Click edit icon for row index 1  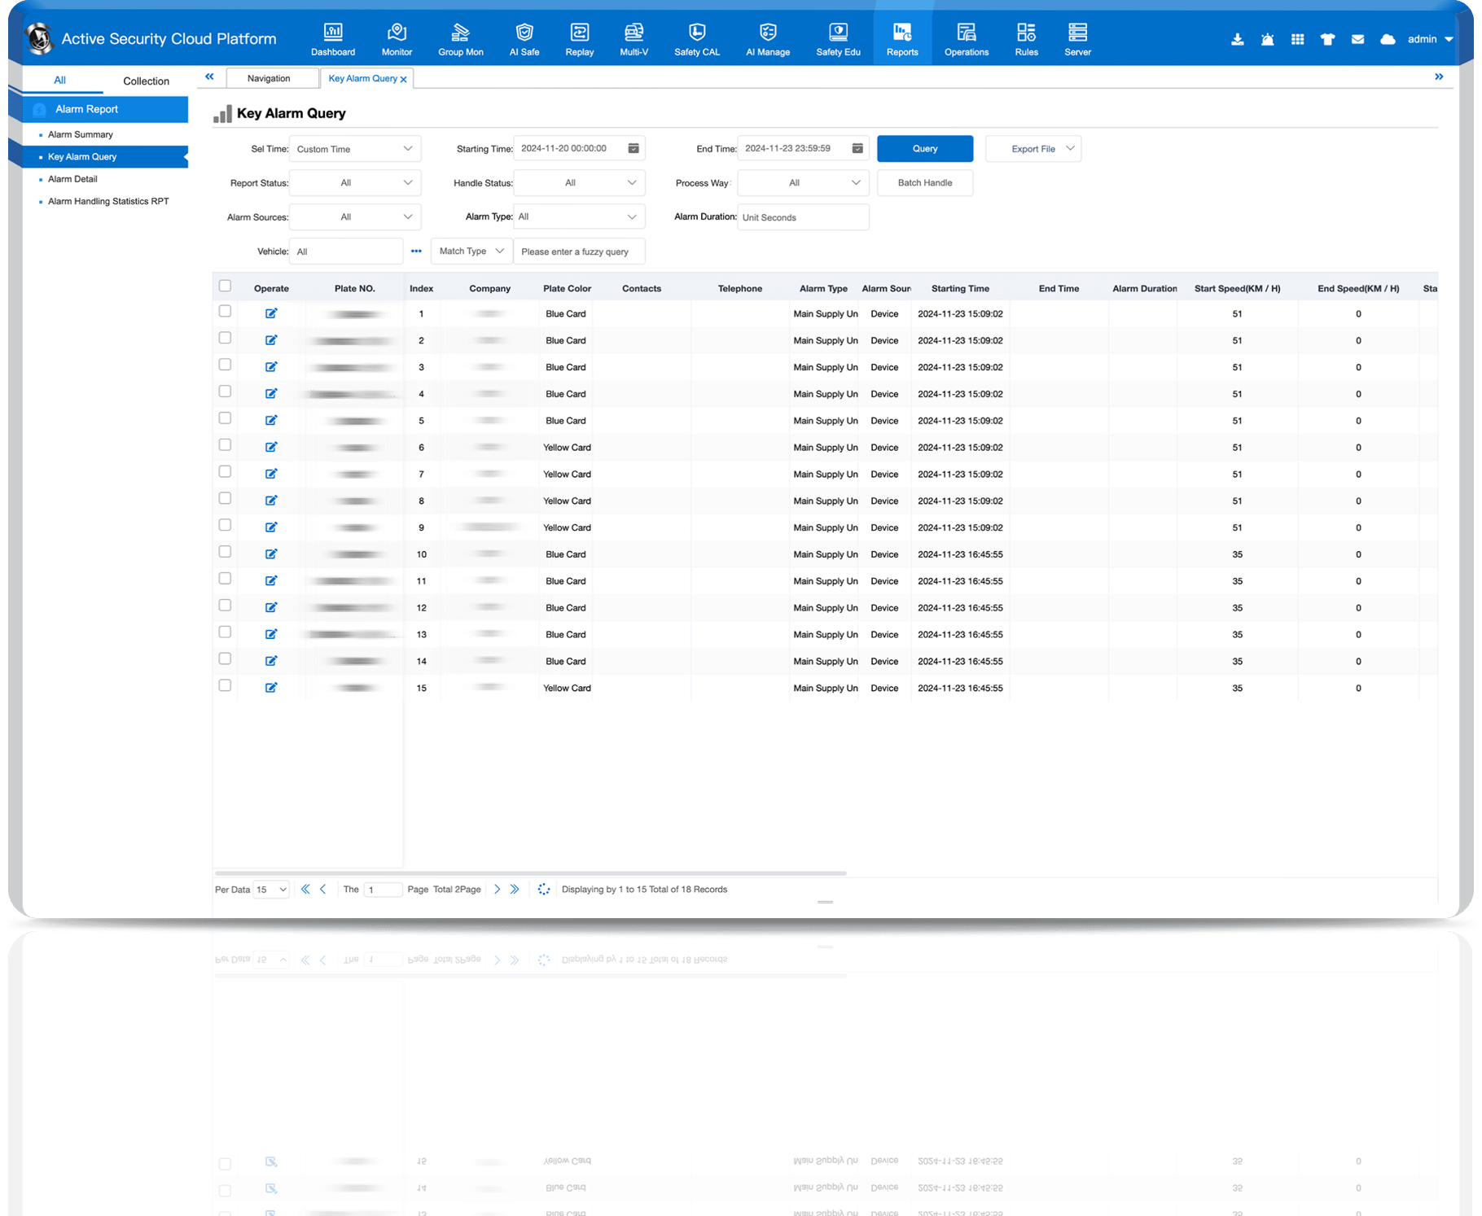pos(271,313)
